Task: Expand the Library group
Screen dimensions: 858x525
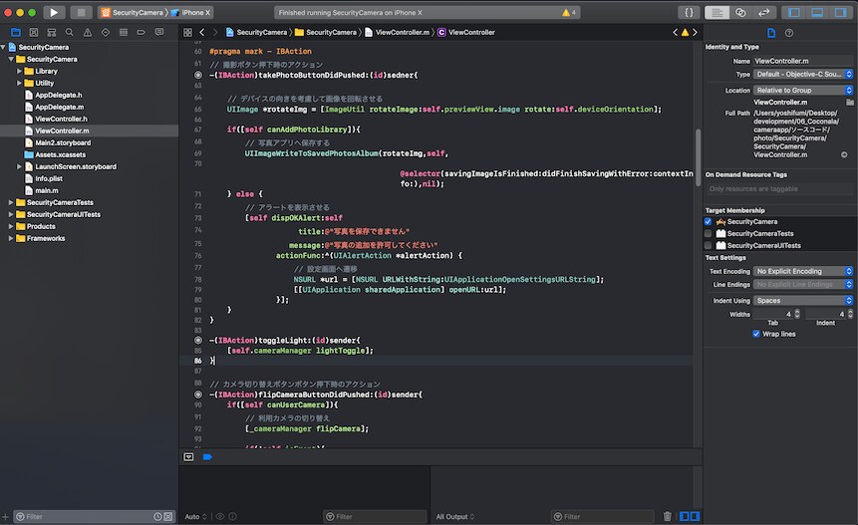Action: (19, 71)
